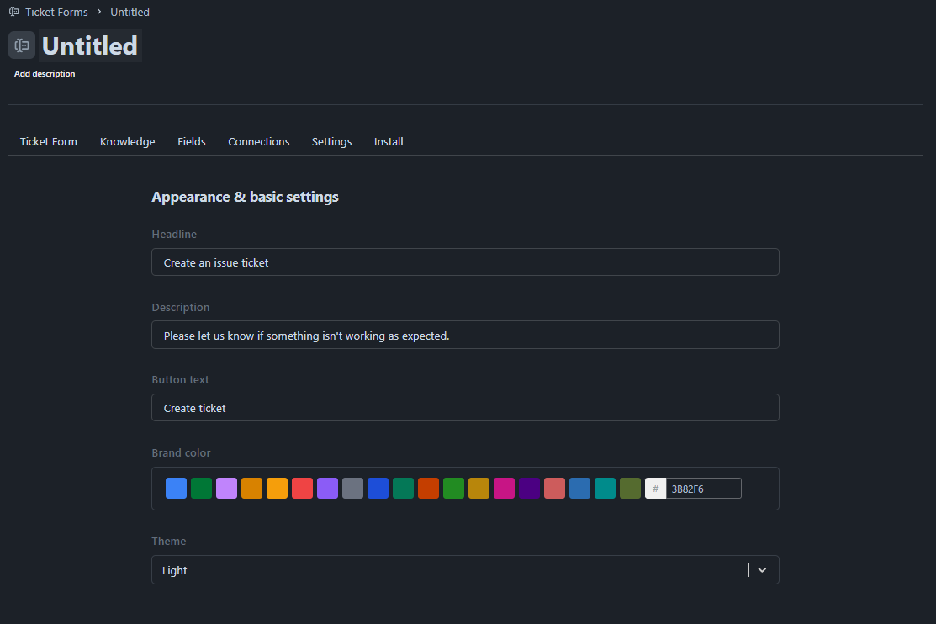Click the hex color code input showing 3B82F6
Viewport: 936px width, 624px height.
703,488
